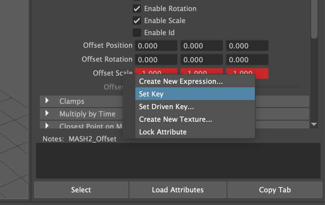
Task: Click the first Offset Position field
Action: coord(156,46)
